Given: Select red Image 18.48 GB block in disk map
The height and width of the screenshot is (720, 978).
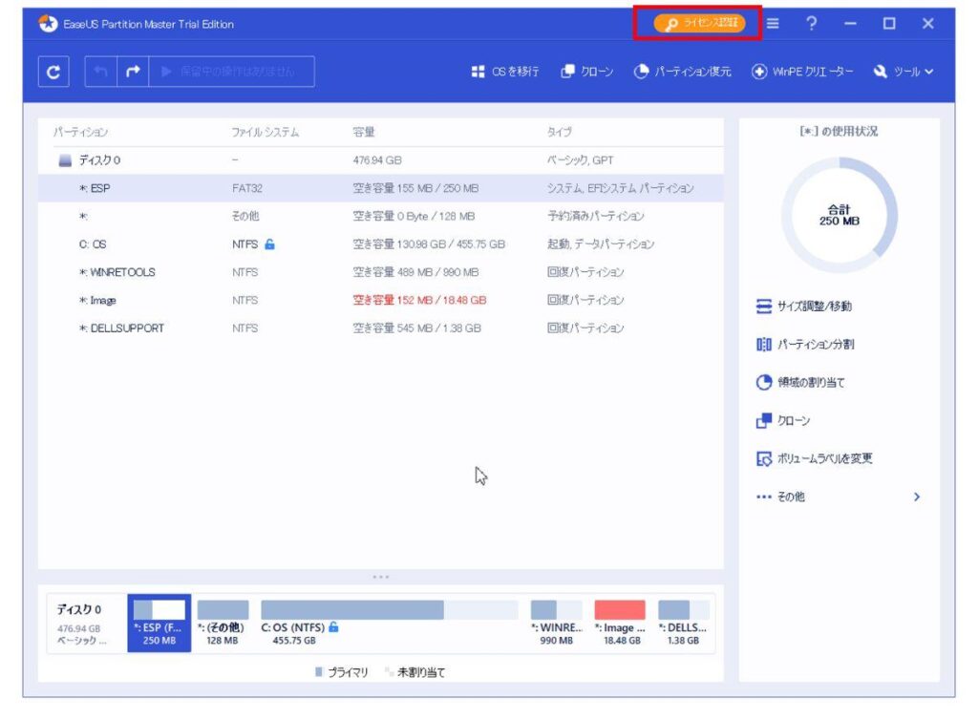Looking at the screenshot, I should pos(620,623).
